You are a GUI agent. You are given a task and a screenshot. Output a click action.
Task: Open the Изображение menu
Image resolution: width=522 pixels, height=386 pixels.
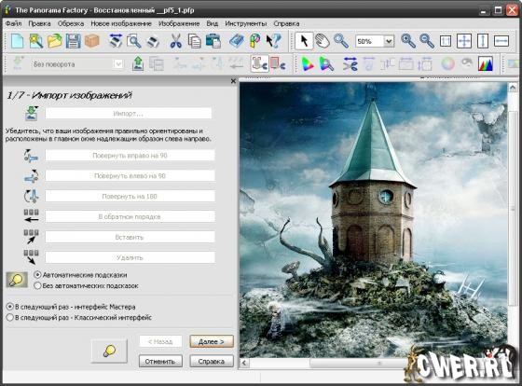click(x=179, y=23)
